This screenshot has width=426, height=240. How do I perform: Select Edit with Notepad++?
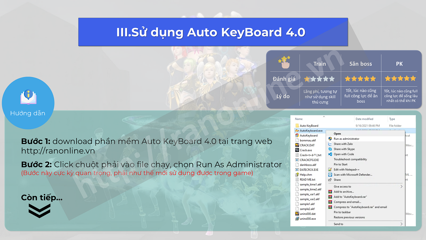click(346, 170)
